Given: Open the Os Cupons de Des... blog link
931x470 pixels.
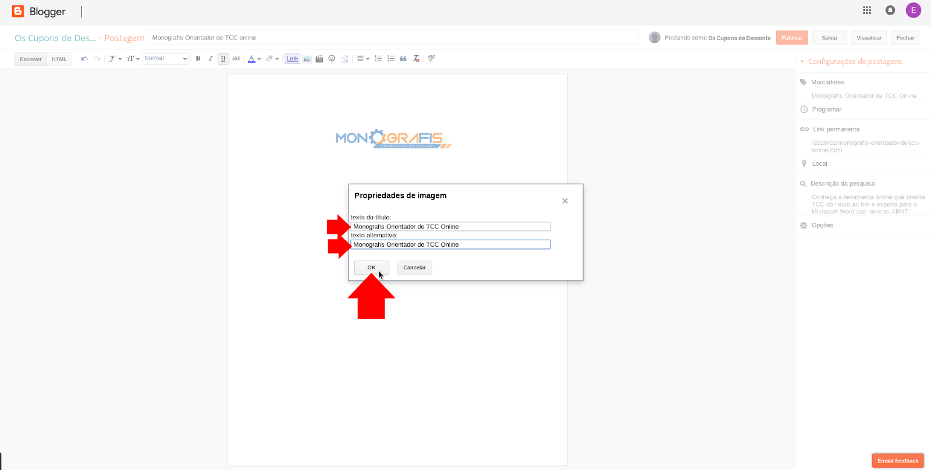Looking at the screenshot, I should (55, 38).
